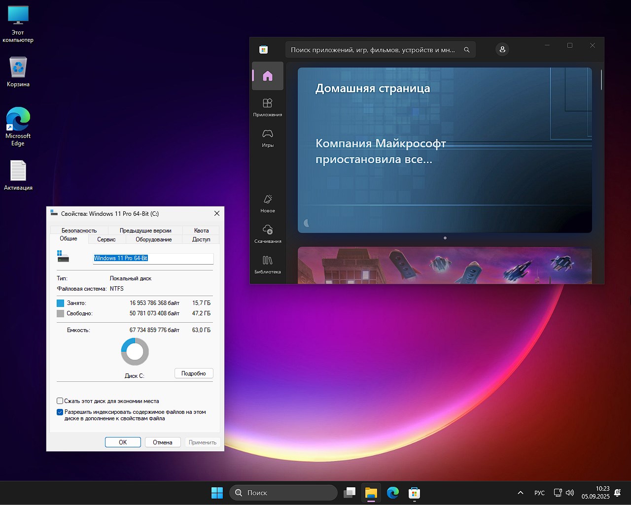The height and width of the screenshot is (505, 631).
Task: Open the Library section in Store sidebar
Action: coord(267,264)
